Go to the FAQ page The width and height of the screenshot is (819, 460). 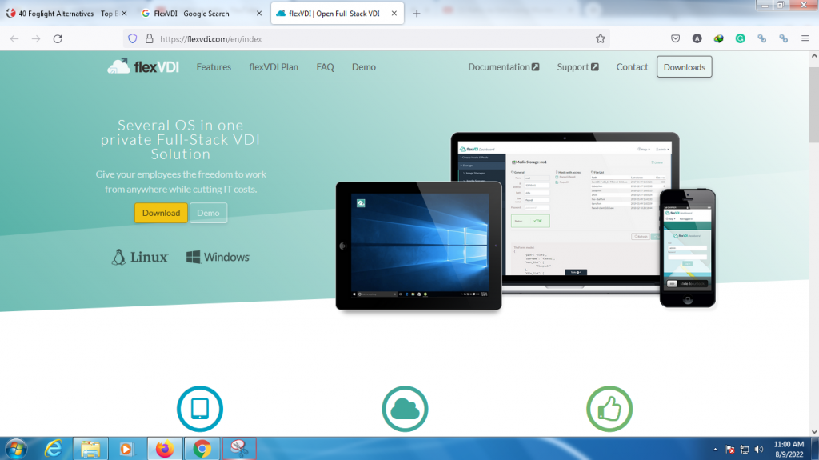click(325, 67)
